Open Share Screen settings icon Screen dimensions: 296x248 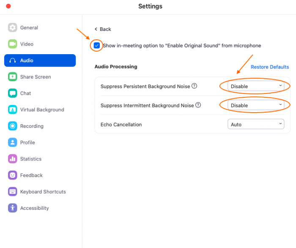(12, 77)
